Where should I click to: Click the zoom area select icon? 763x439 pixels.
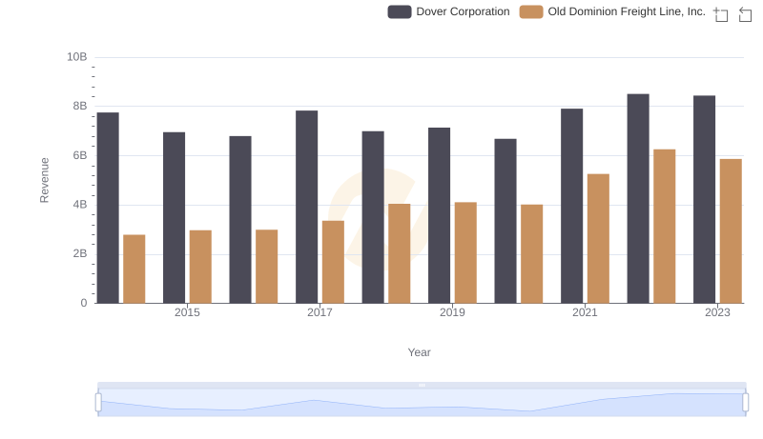coord(721,14)
